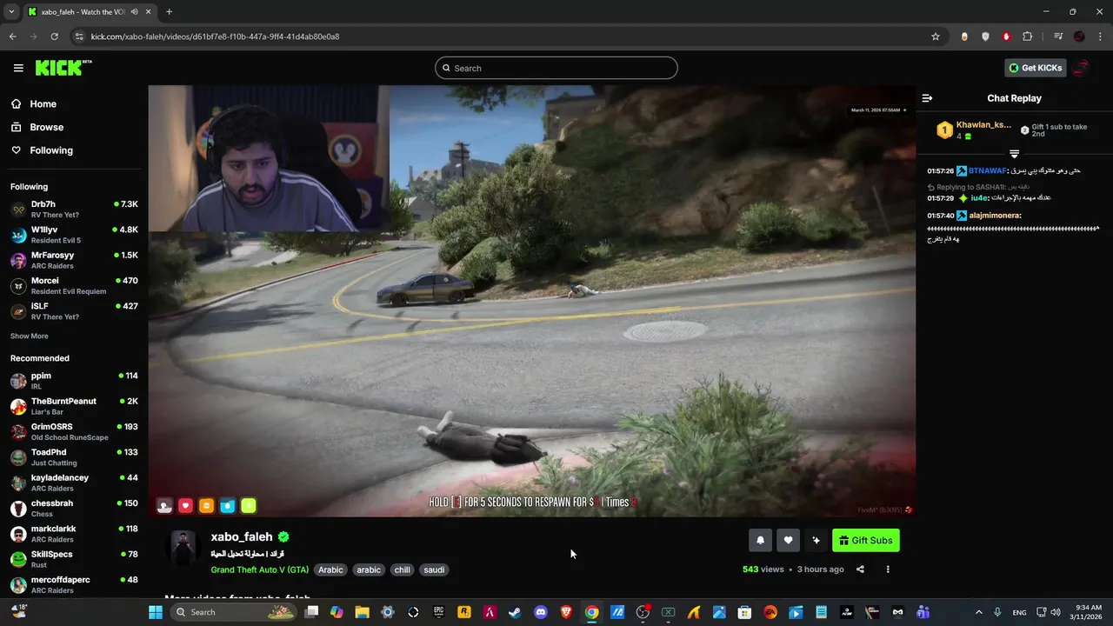
Task: Expand Show More following list
Action: (30, 336)
